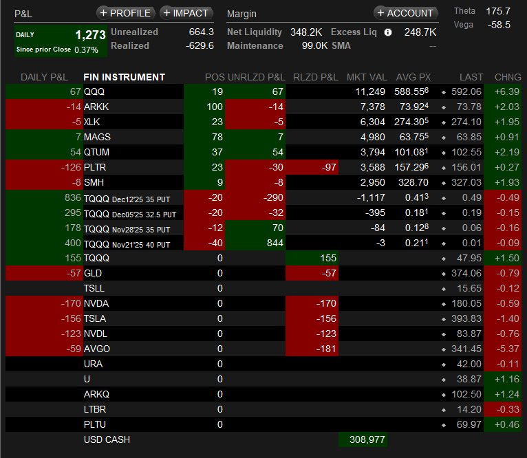This screenshot has width=527, height=458.
Task: Select TQQQ Dec05'25 32.5 PUT row
Action: tap(263, 212)
